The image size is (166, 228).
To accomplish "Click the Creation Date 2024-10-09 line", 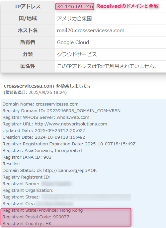I will pos(44,137).
